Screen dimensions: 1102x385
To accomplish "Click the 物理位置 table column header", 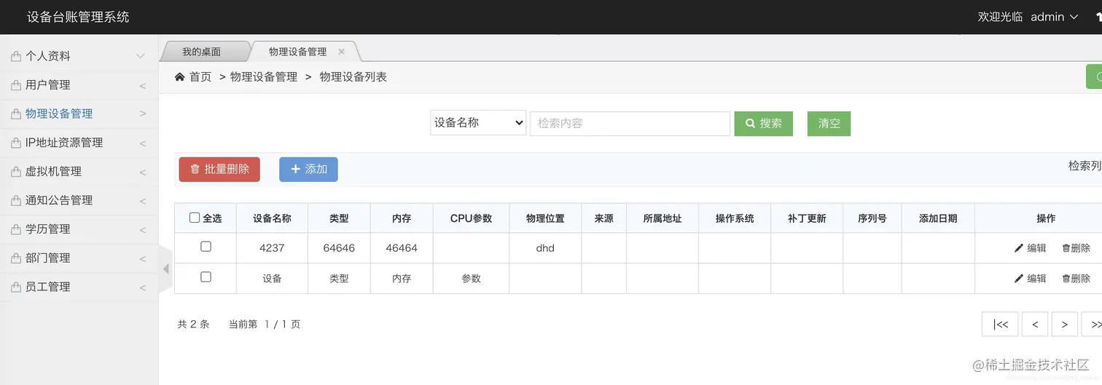I will 545,218.
